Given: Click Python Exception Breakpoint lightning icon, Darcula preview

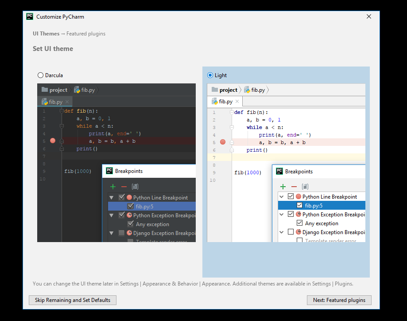Looking at the screenshot, I should (x=129, y=215).
